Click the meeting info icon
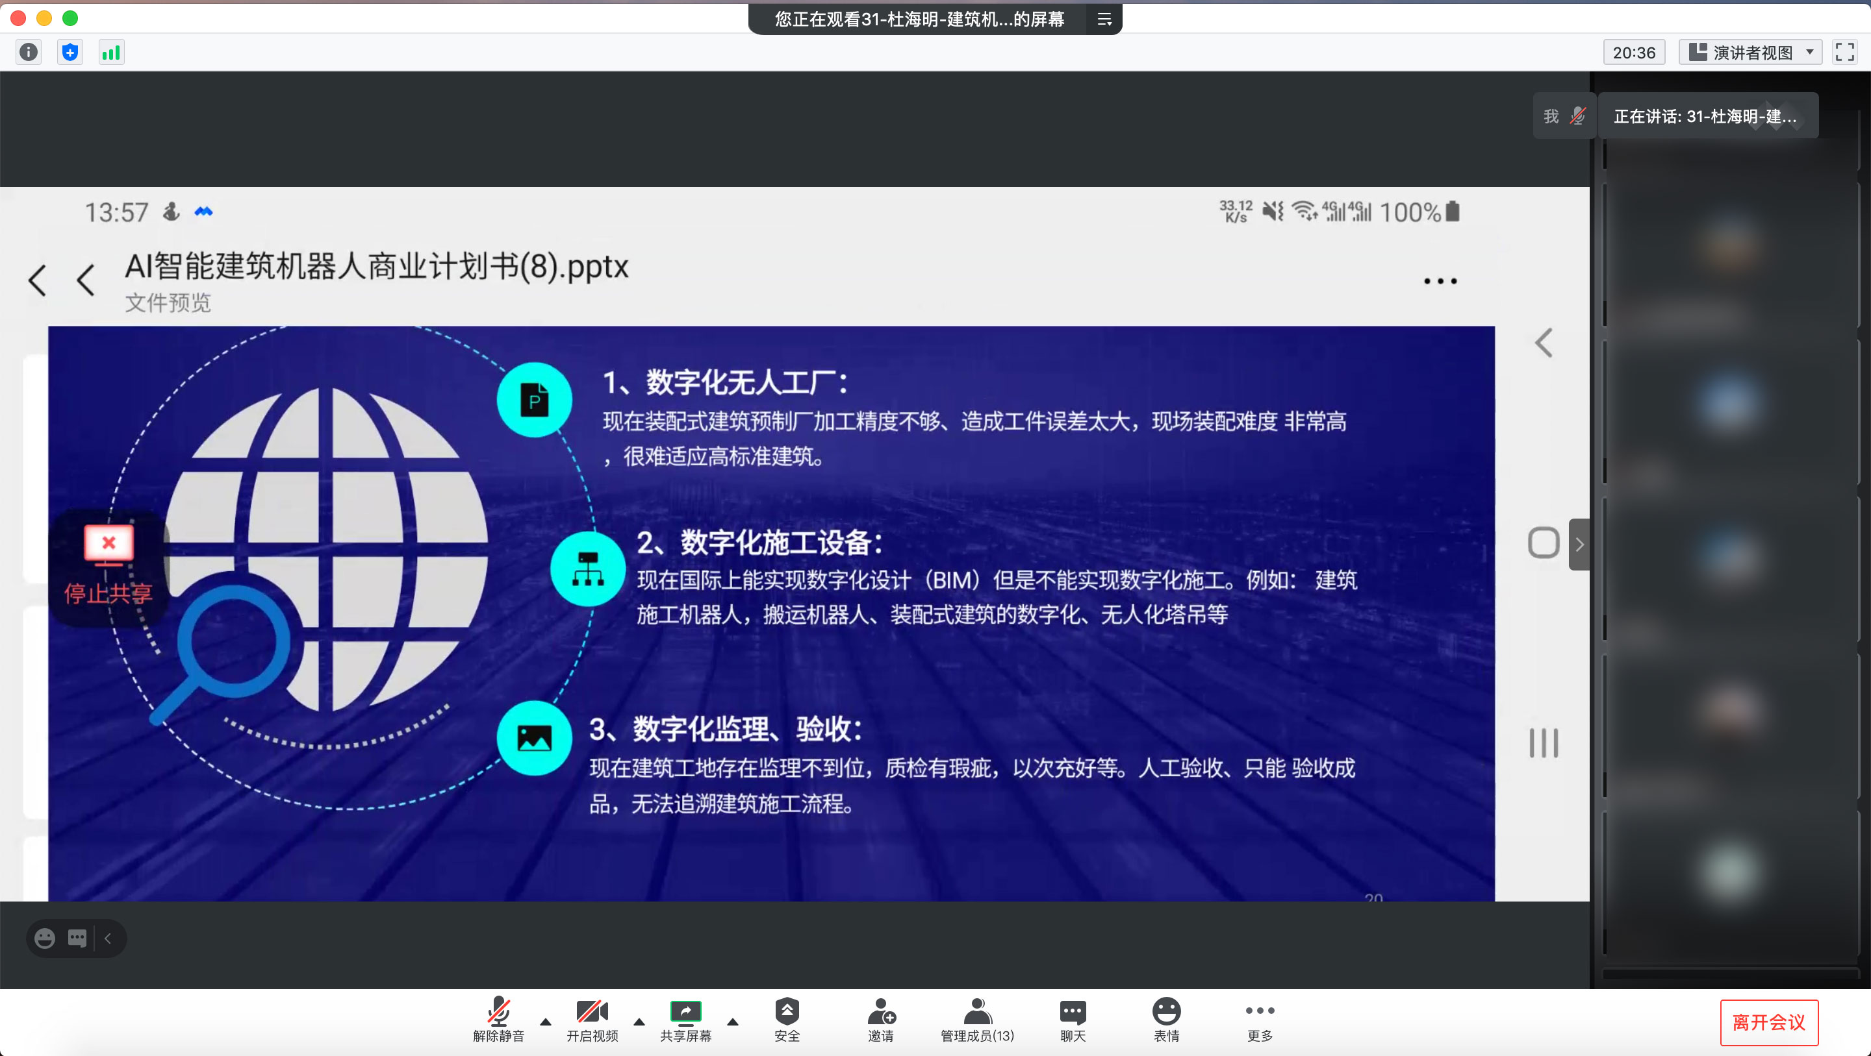This screenshot has height=1056, width=1871. tap(29, 53)
